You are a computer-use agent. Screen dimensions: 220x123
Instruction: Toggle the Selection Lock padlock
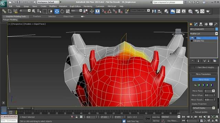click(76, 117)
